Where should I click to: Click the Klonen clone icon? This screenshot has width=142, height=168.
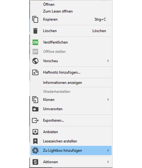[35, 99]
